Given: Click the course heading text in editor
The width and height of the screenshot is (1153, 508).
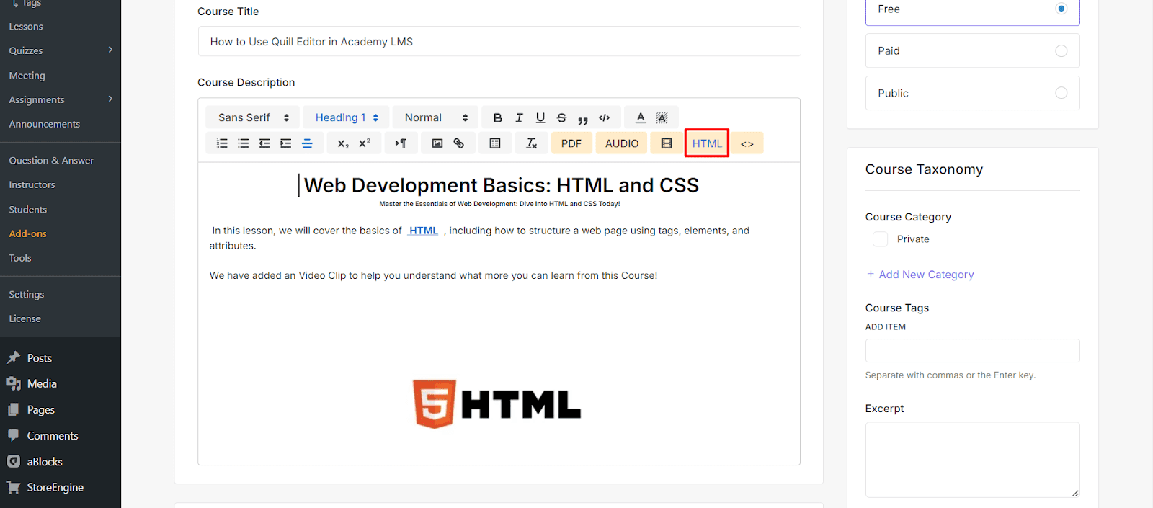Looking at the screenshot, I should pyautogui.click(x=501, y=185).
